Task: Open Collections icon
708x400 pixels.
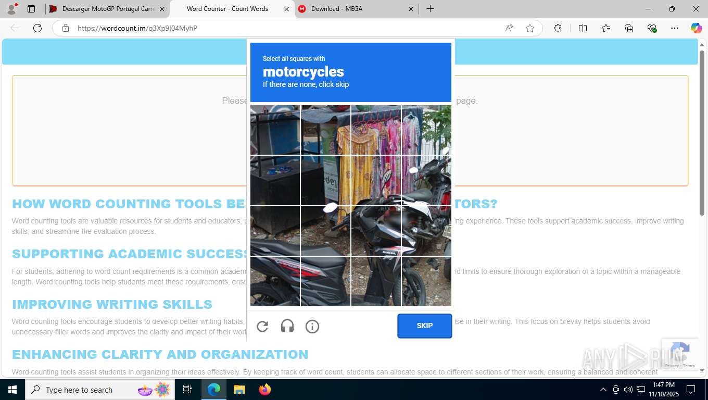Action: coord(629,28)
